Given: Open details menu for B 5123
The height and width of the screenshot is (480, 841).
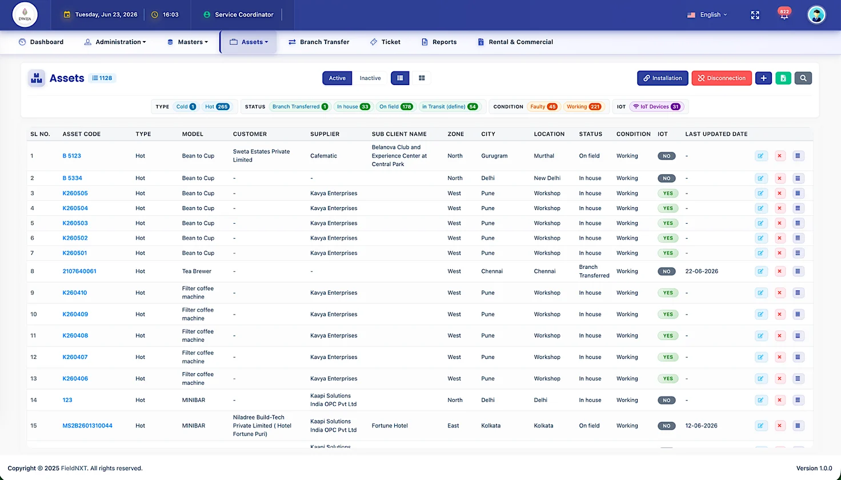Looking at the screenshot, I should coord(798,156).
